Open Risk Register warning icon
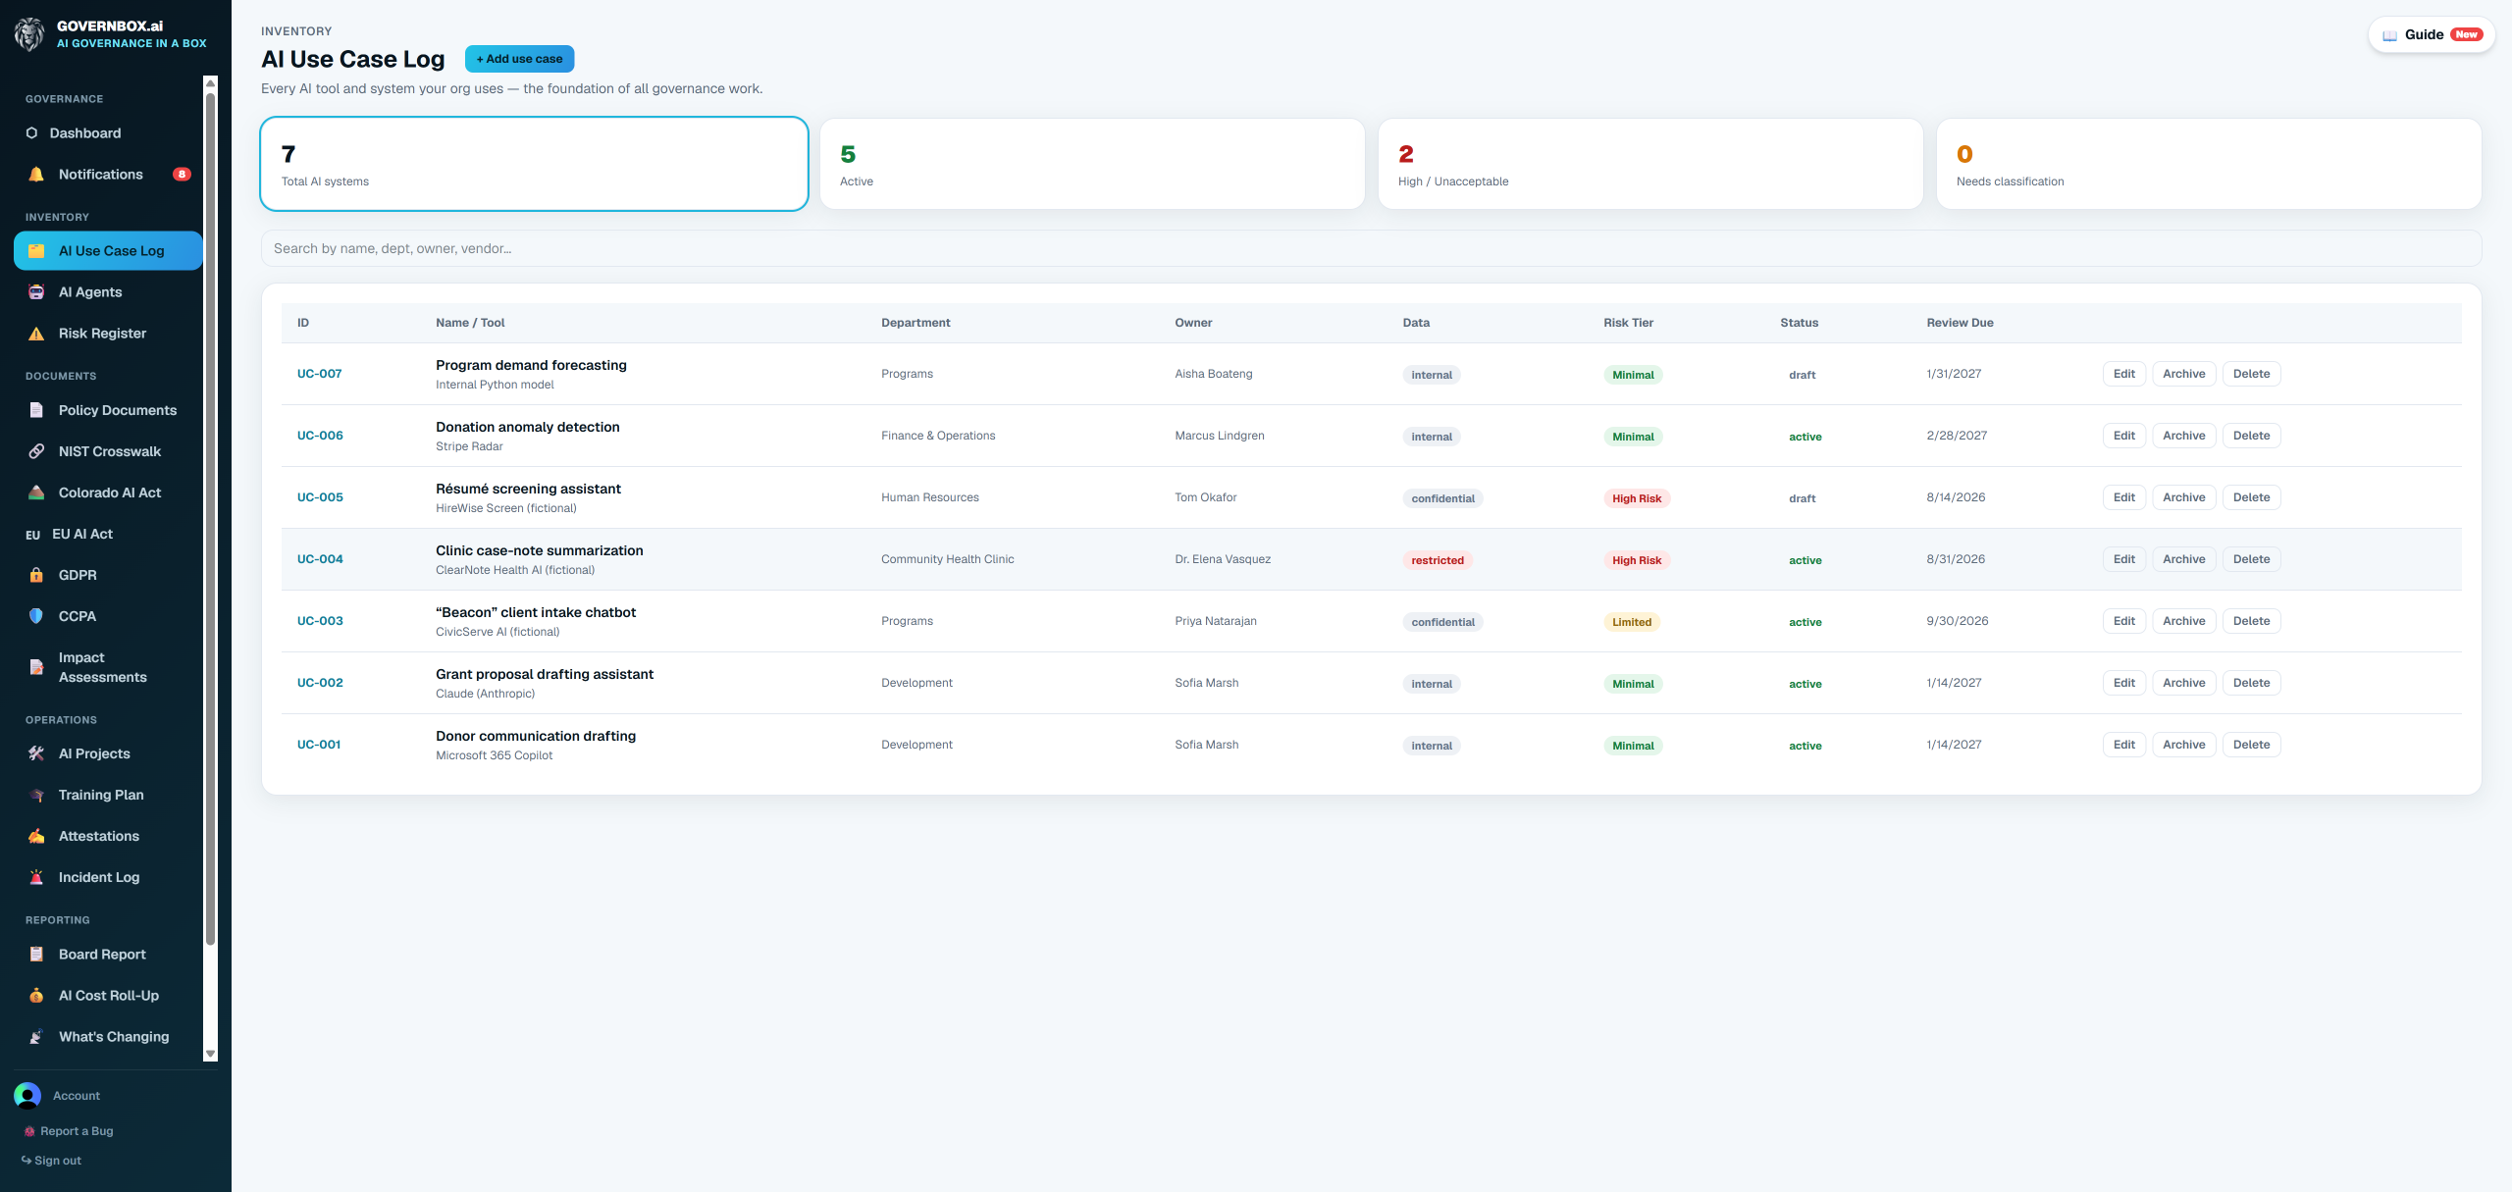The height and width of the screenshot is (1192, 2512). point(36,334)
